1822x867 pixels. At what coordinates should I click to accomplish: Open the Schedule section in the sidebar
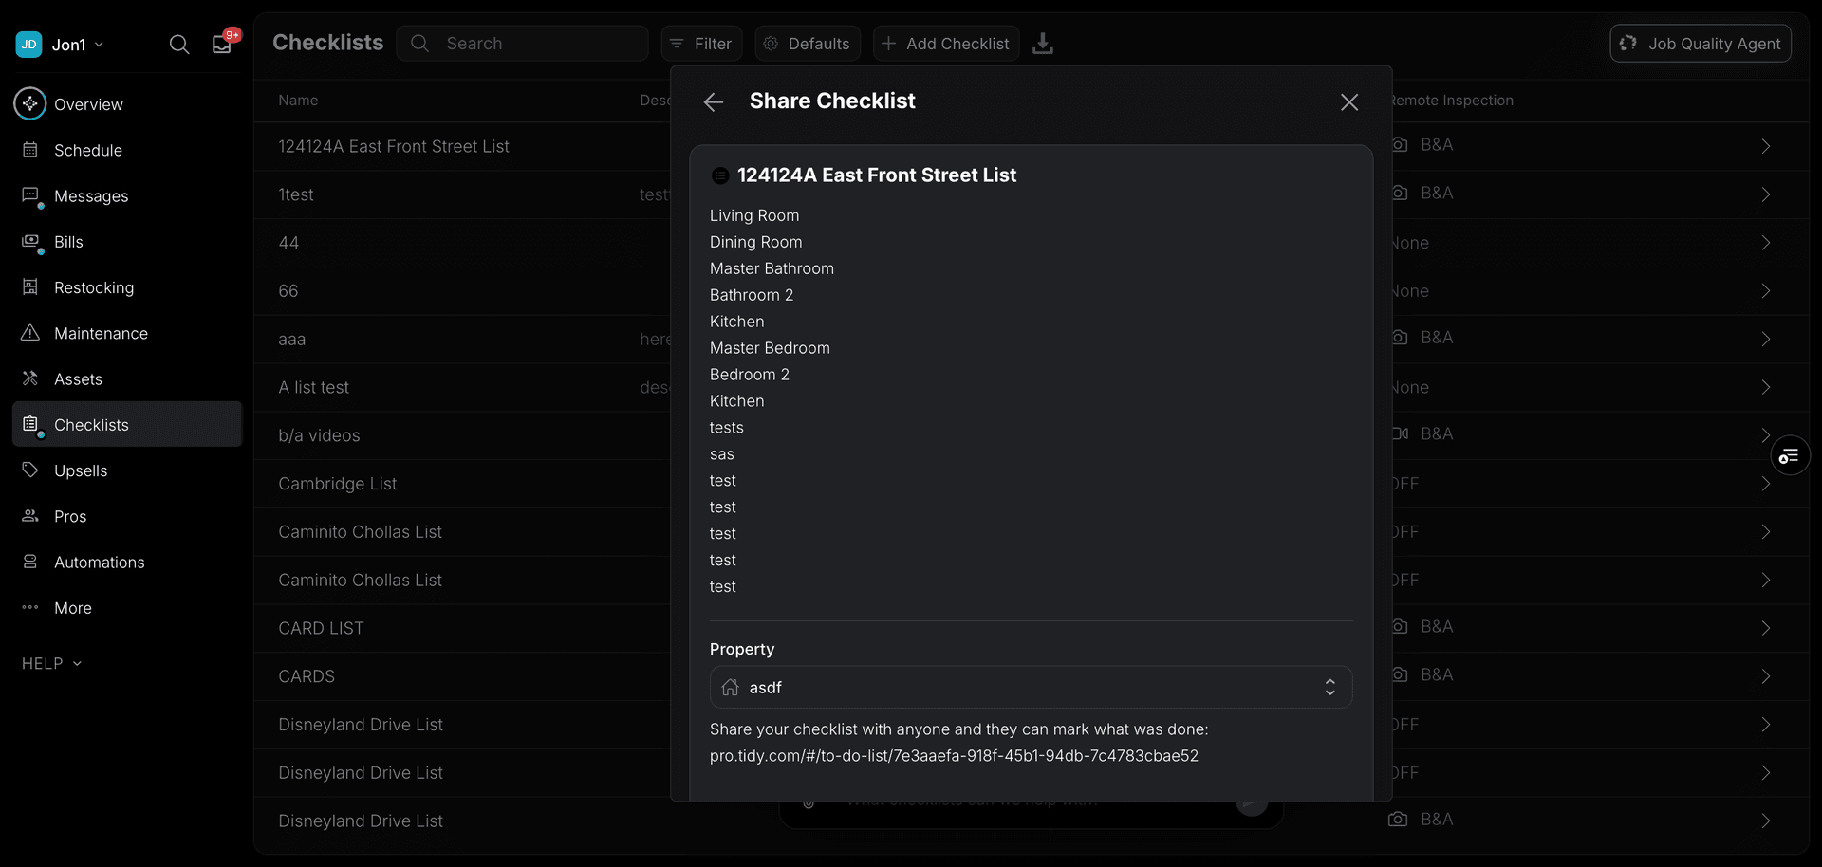click(x=86, y=150)
